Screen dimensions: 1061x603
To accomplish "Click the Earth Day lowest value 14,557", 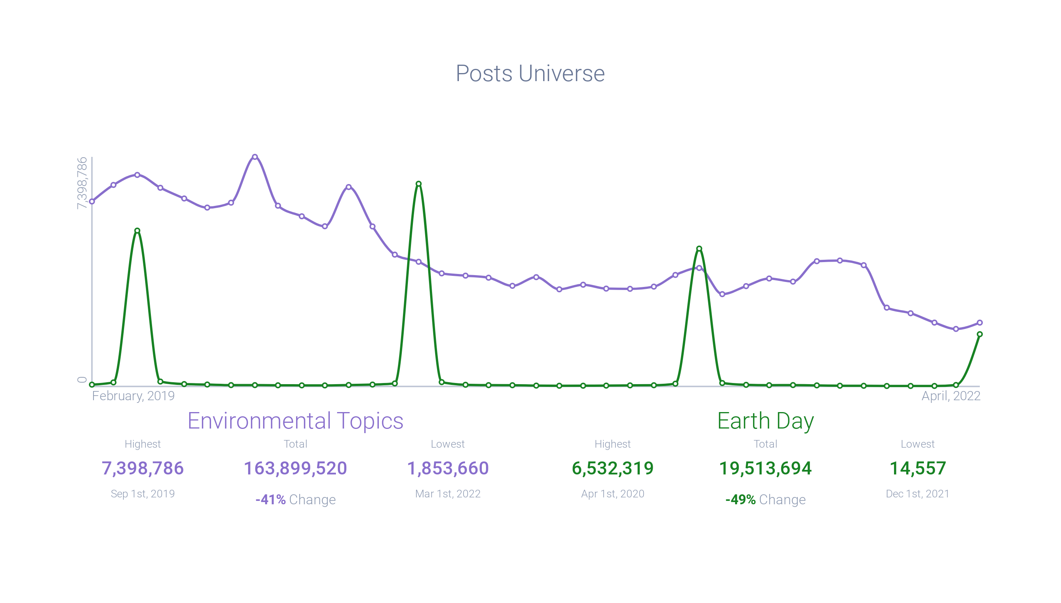I will coord(917,468).
